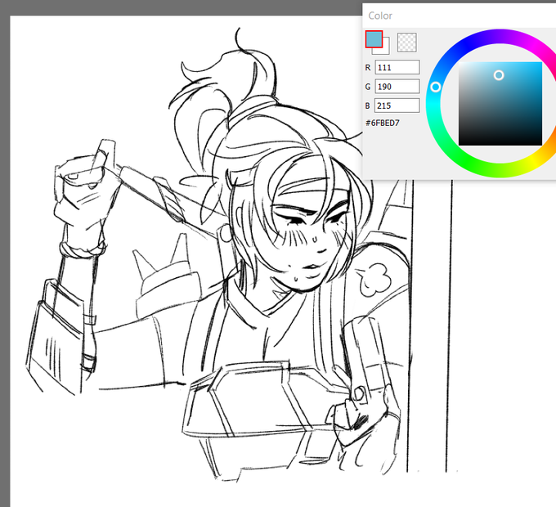Choose the transparent color swatch
Viewport: 556px width, 507px height.
[x=406, y=43]
